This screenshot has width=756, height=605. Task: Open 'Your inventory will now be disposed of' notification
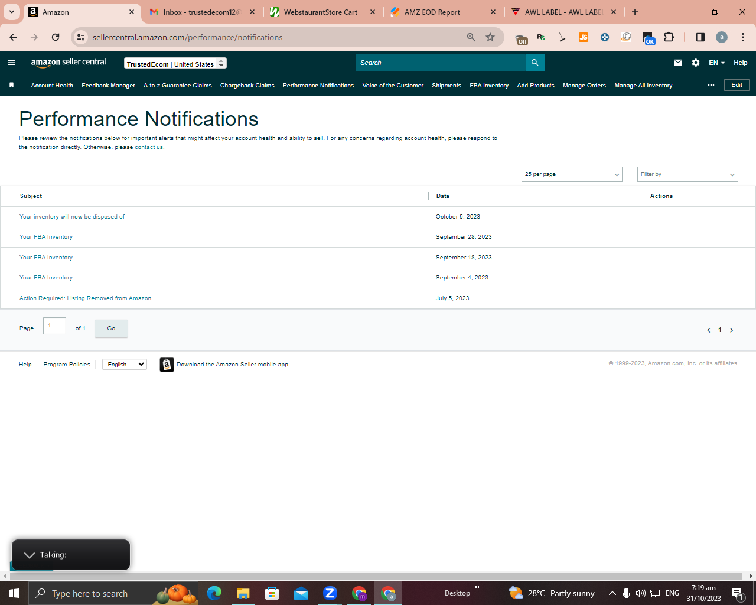pos(72,217)
